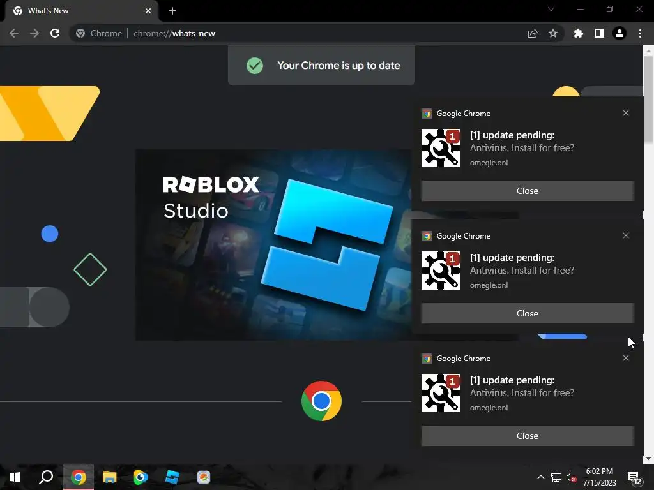This screenshot has width=654, height=490.
Task: Click 'Your Chrome is up to date' text
Action: pos(338,66)
